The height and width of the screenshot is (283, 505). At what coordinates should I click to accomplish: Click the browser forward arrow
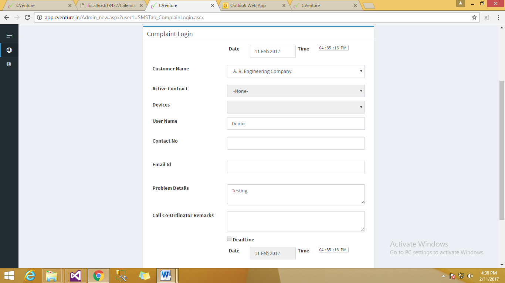(x=17, y=17)
